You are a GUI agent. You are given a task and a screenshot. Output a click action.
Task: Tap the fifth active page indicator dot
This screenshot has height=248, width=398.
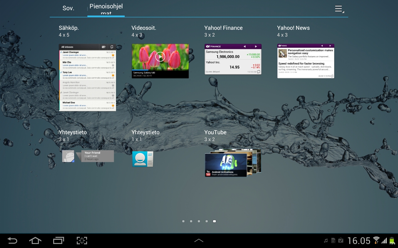click(x=215, y=221)
